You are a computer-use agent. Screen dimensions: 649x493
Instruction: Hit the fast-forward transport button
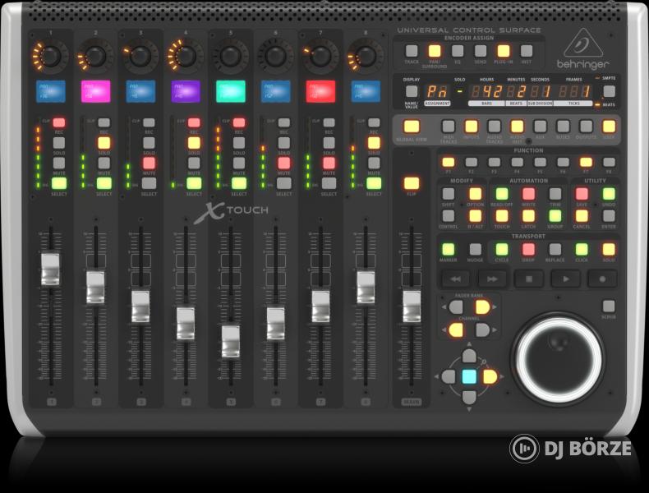(x=492, y=279)
